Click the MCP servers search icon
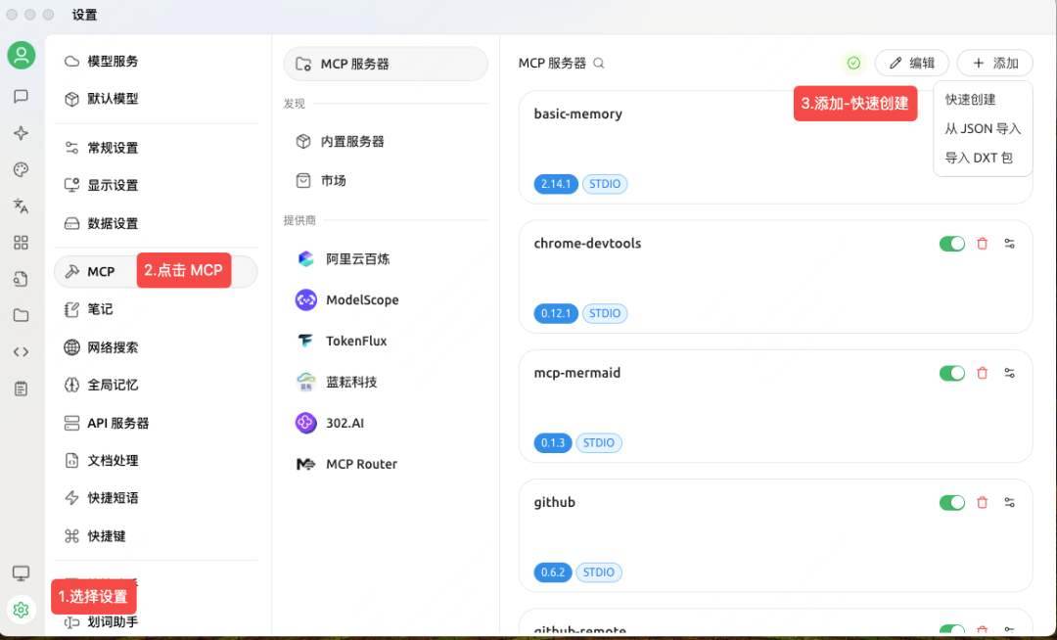 (x=598, y=63)
